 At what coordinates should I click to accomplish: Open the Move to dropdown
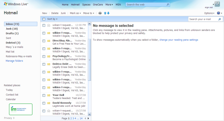tap(88, 13)
